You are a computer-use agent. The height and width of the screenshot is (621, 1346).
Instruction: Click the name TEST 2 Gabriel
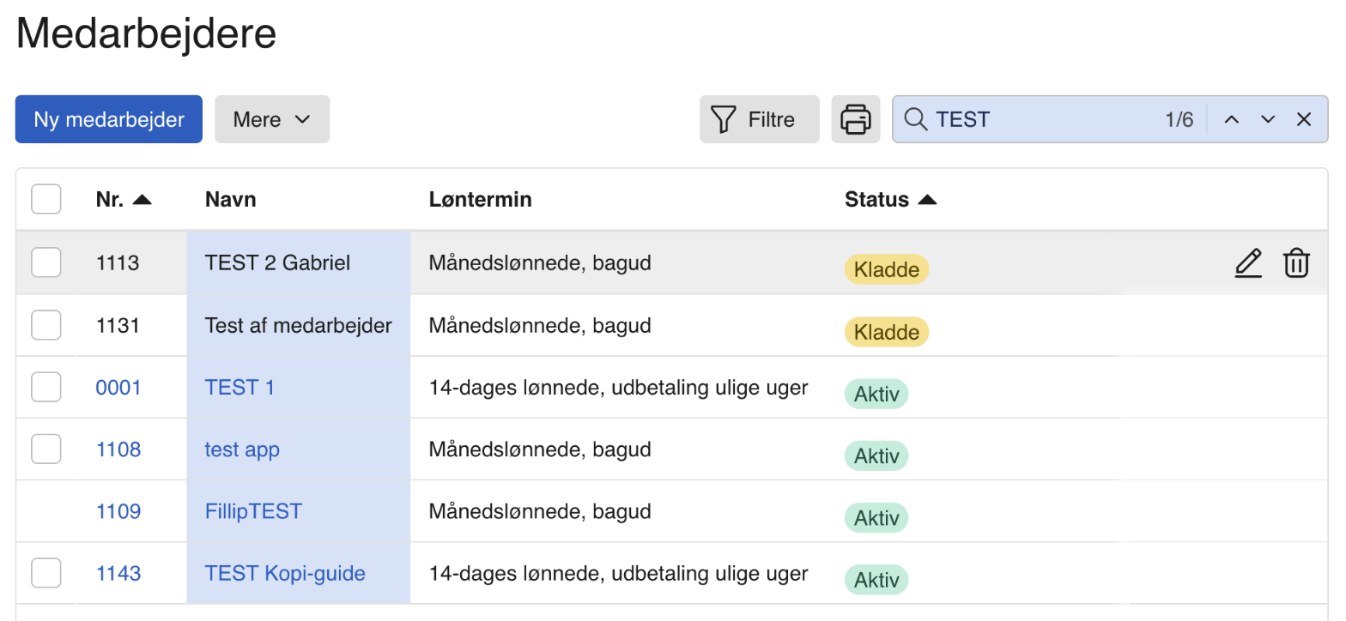pos(277,262)
